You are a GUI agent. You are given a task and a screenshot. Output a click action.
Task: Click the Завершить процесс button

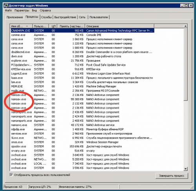[x=172, y=176]
